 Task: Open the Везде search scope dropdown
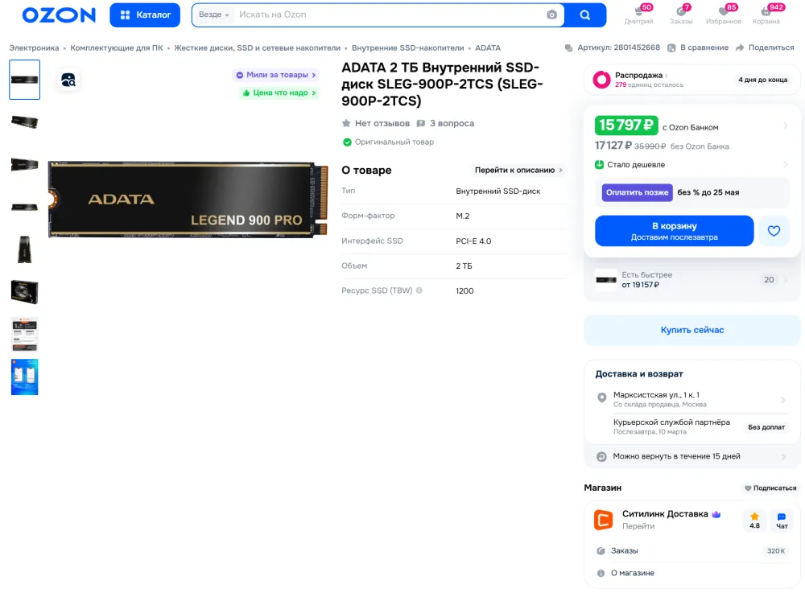tap(213, 14)
